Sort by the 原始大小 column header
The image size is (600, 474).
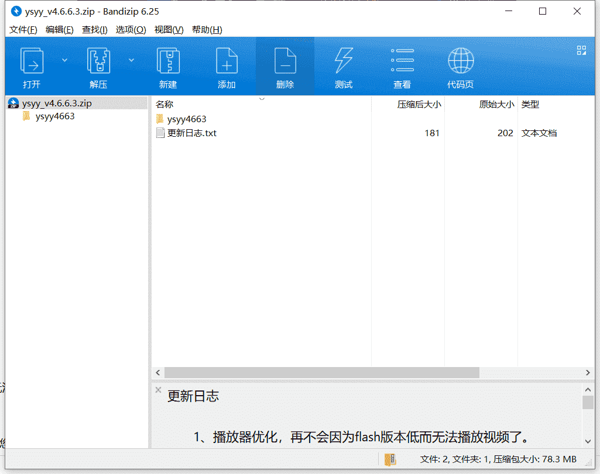496,104
